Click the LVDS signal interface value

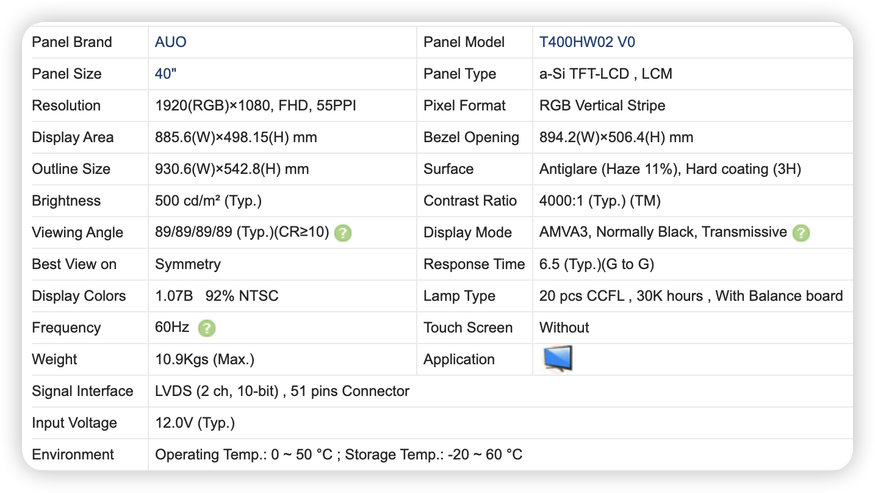[x=282, y=391]
